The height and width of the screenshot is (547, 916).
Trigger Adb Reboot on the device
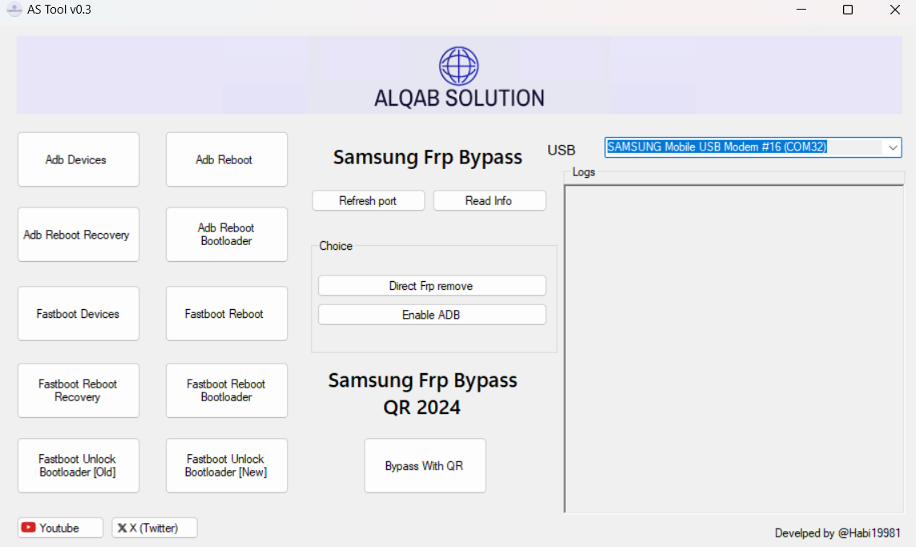point(226,159)
